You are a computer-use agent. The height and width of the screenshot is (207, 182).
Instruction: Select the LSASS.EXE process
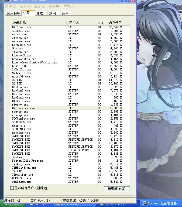[67, 66]
